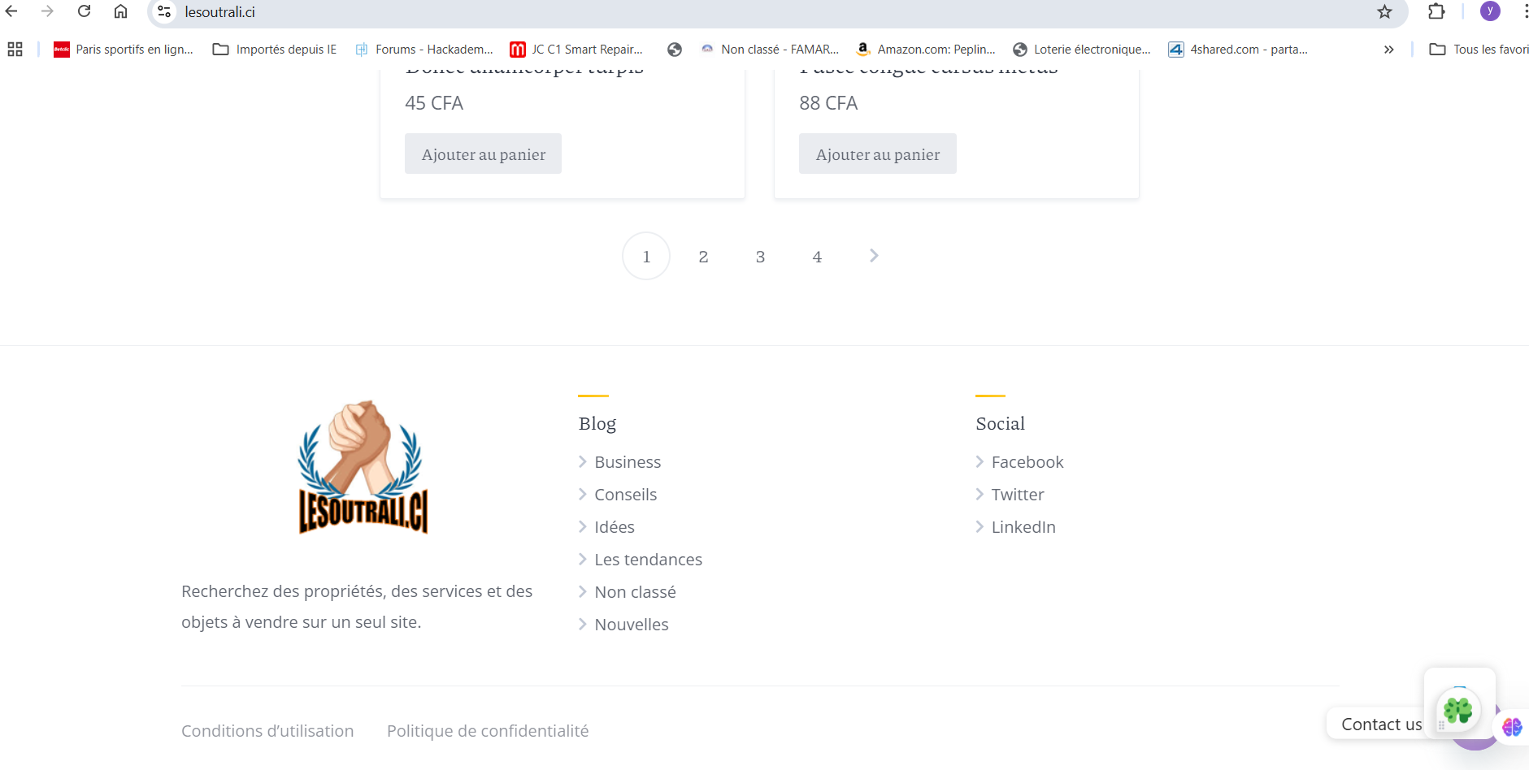Select page 2 in pagination
Viewport: 1529px width, 770px height.
pos(703,257)
